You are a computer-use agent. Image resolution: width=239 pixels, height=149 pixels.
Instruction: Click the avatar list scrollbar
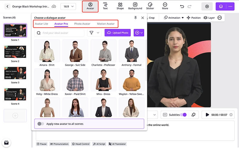click(x=146, y=61)
